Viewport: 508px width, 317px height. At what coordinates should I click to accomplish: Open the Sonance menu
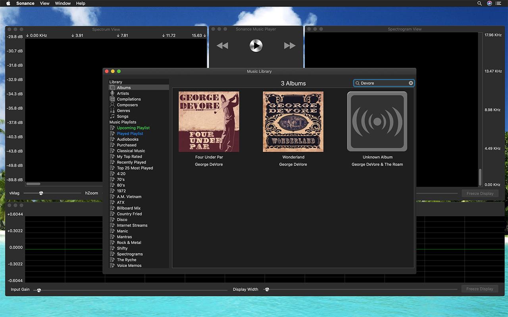coord(25,3)
